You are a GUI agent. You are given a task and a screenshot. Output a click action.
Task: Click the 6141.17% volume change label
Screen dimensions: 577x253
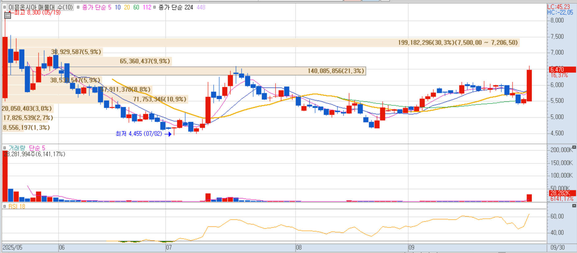[x=562, y=199]
